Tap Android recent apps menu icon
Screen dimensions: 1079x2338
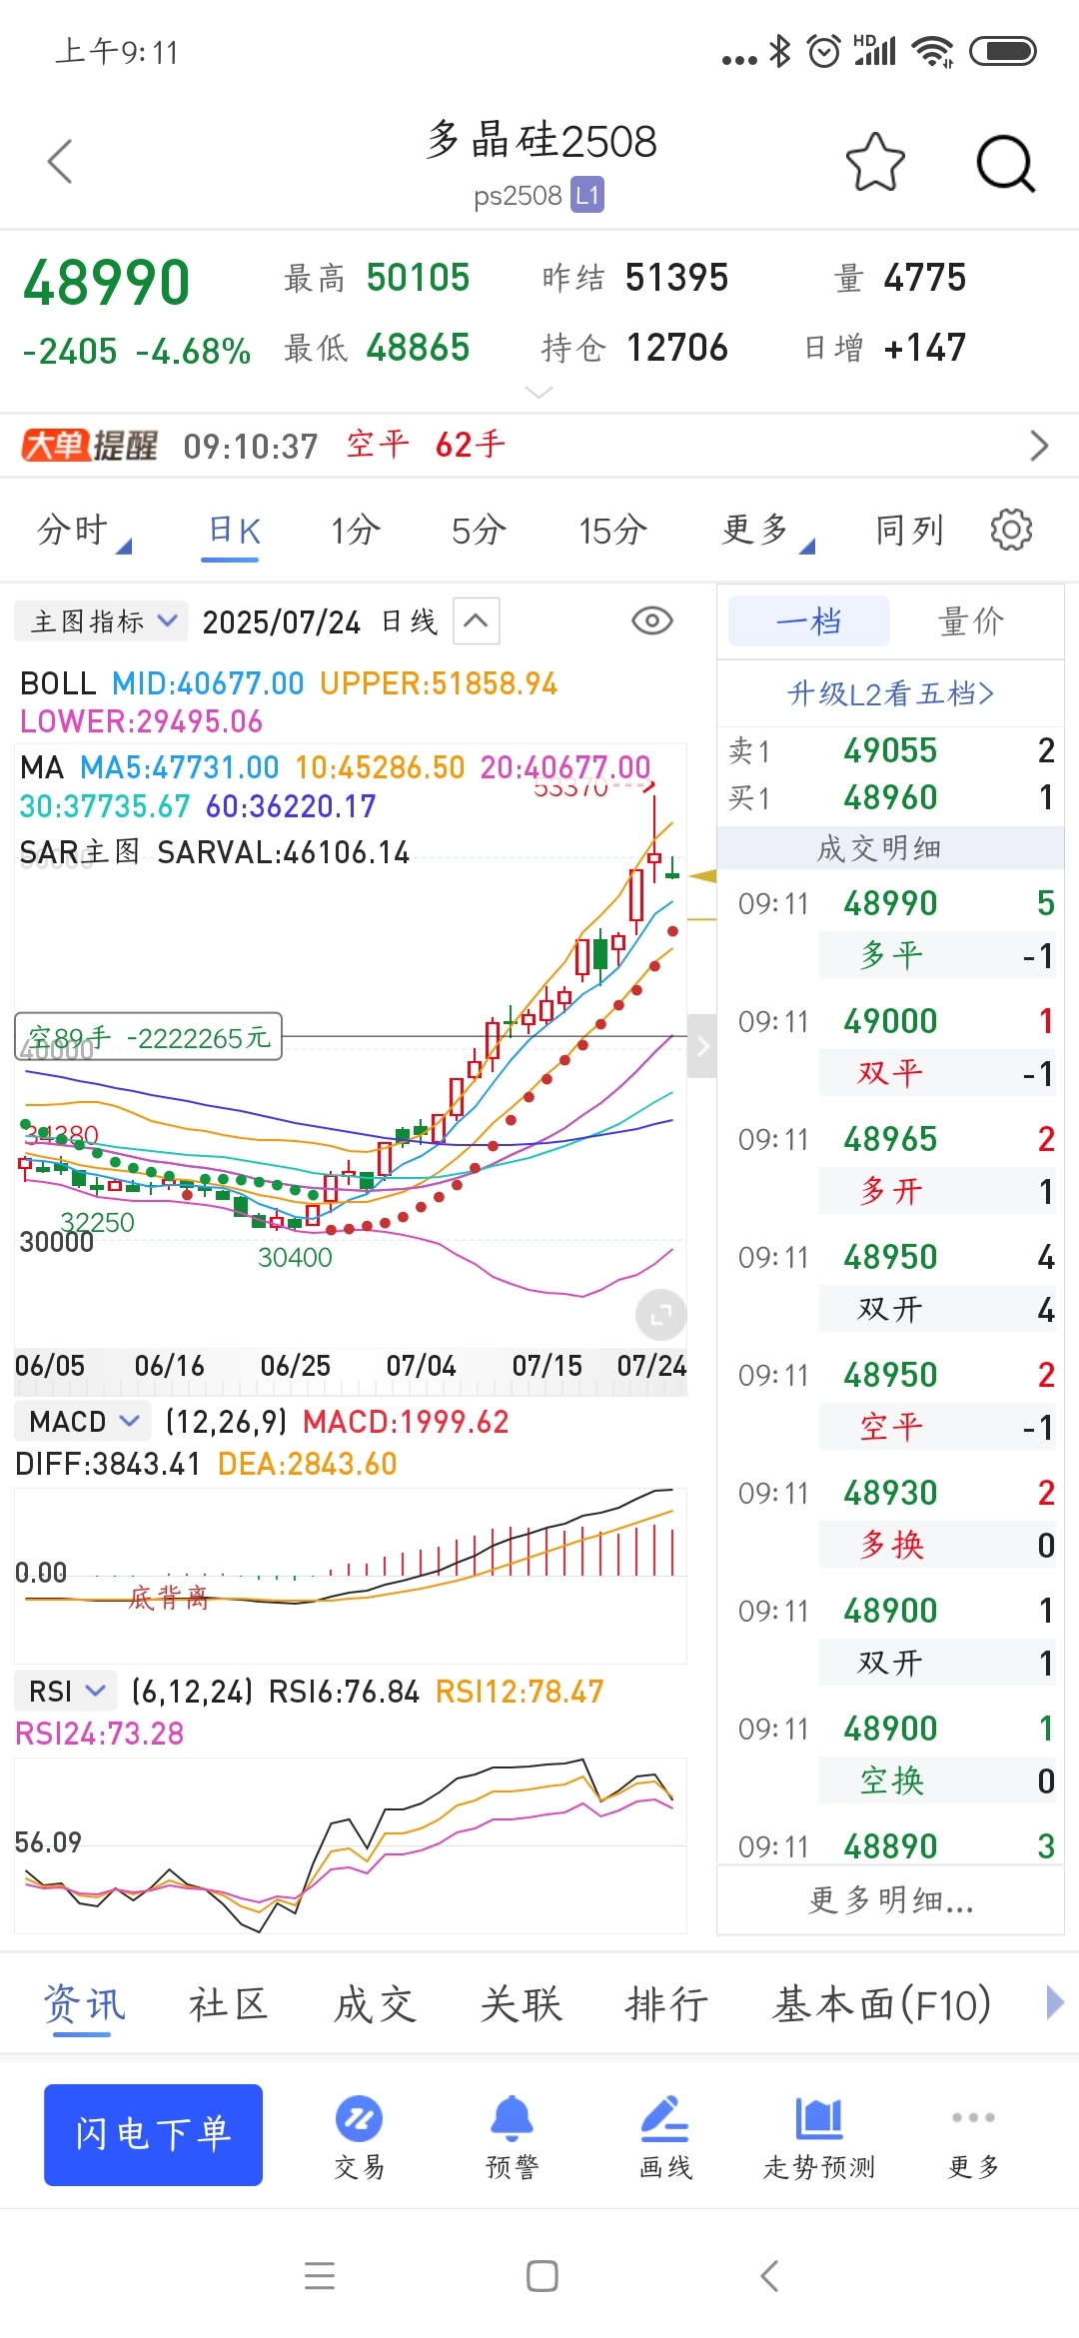320,2276
